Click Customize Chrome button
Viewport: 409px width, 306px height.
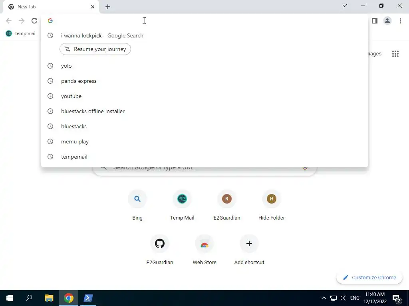pos(369,277)
